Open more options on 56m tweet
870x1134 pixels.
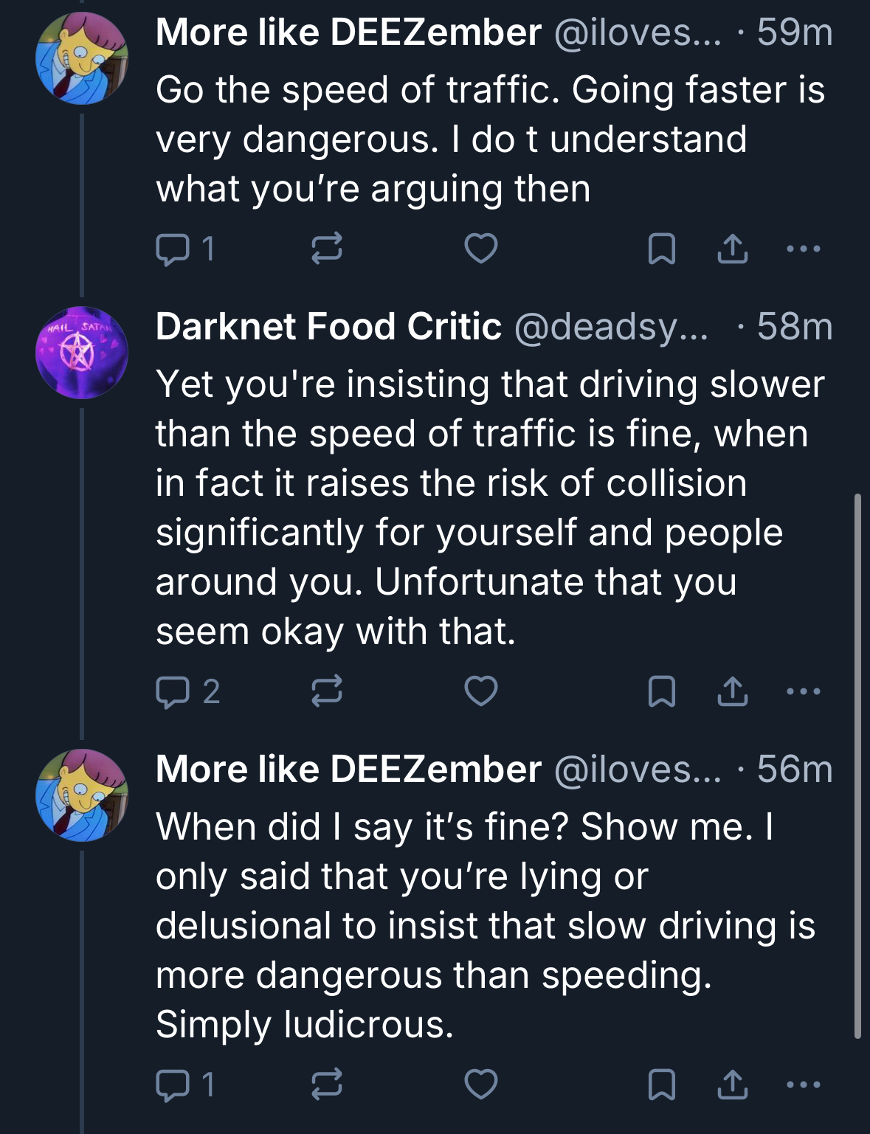(804, 1085)
